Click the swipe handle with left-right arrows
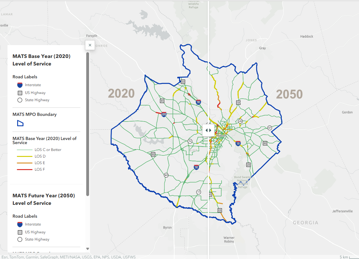This screenshot has height=259, width=359. 208,130
